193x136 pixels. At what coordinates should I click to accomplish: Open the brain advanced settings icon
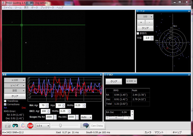click(x=86, y=125)
